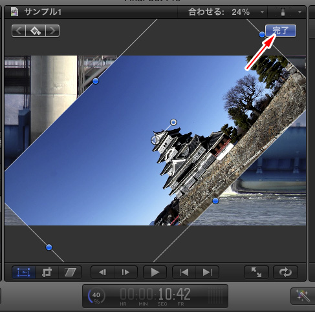Select the Distort tool button

click(71, 273)
